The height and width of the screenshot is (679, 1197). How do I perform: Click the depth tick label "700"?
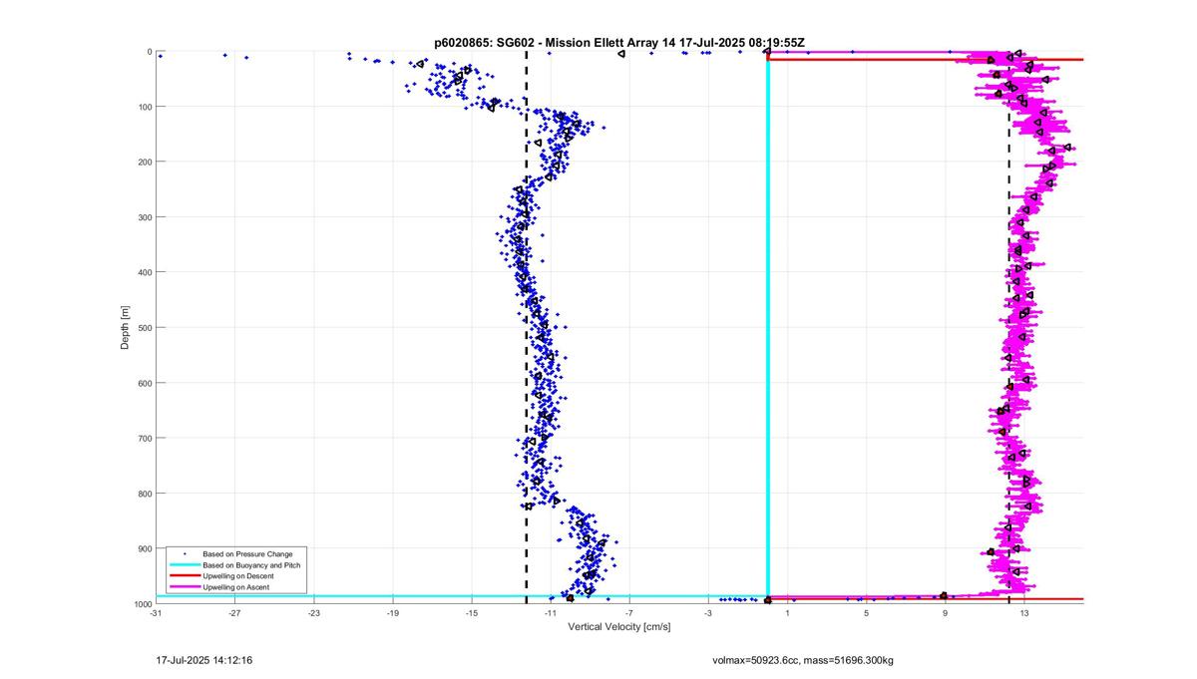click(x=144, y=438)
